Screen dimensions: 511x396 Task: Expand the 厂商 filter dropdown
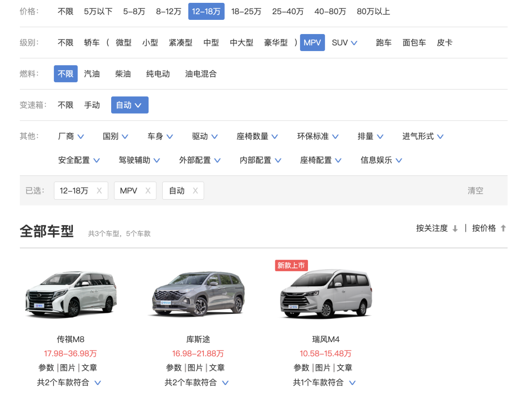(x=70, y=136)
